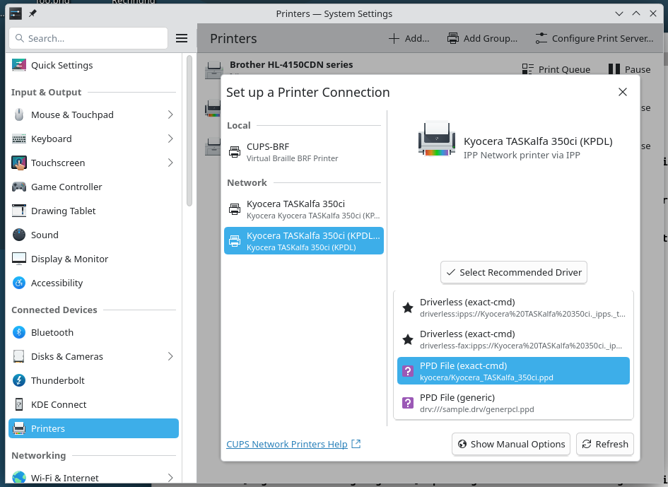Click the Game Controller icon
Image resolution: width=668 pixels, height=487 pixels.
pos(19,187)
